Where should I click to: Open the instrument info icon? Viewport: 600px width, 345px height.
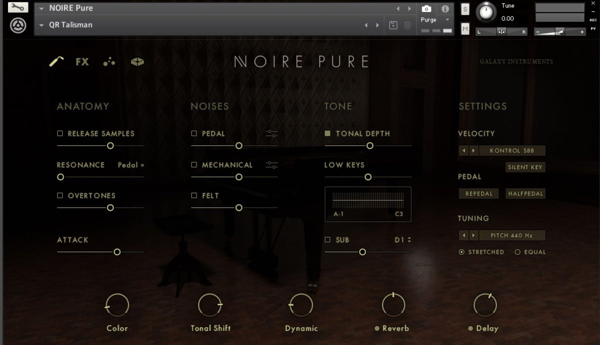(445, 8)
